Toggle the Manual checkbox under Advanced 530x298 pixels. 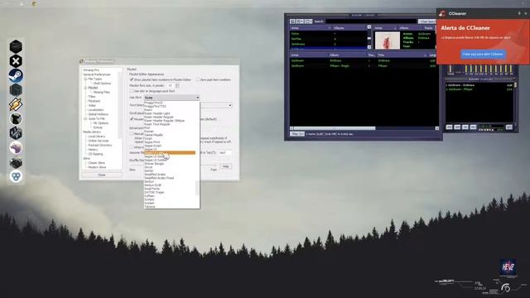click(x=132, y=134)
